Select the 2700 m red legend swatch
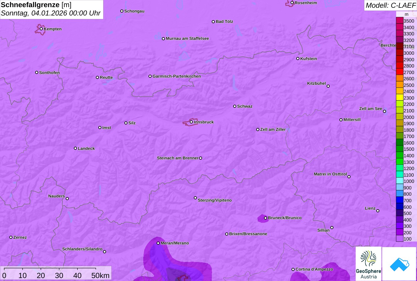This screenshot has height=281, width=417. tap(399, 72)
